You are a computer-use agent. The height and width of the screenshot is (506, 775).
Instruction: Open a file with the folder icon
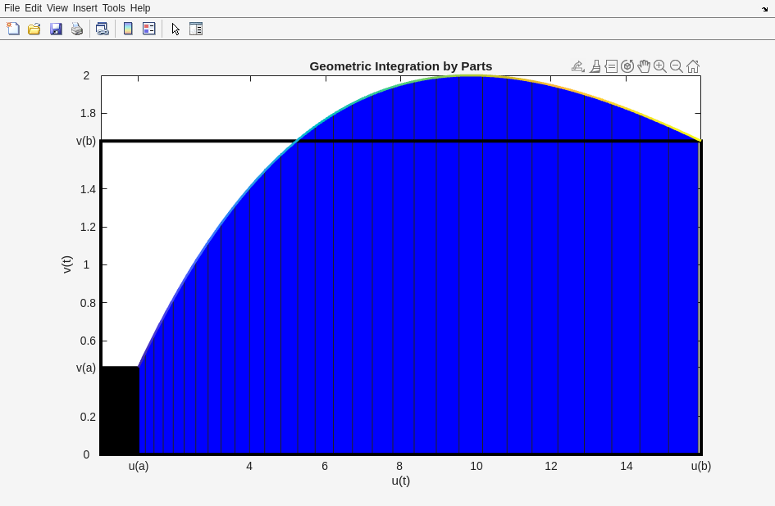(x=34, y=29)
